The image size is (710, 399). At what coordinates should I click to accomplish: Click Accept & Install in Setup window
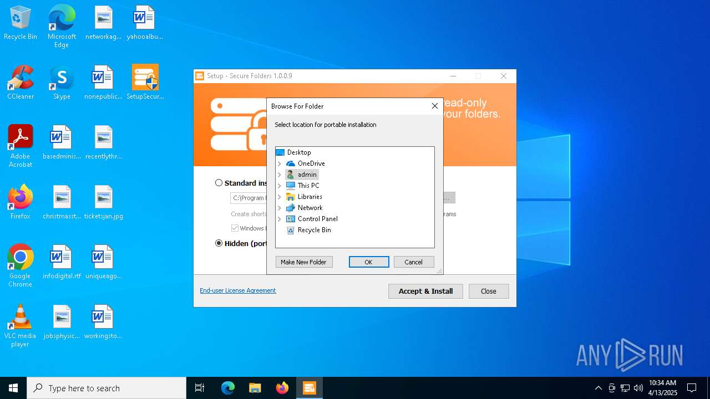(426, 291)
